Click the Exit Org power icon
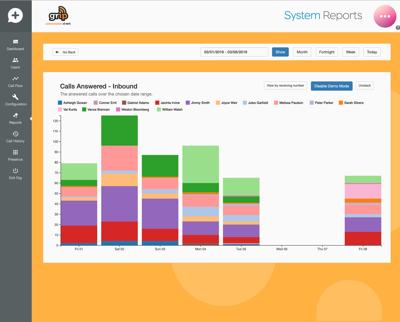Viewport: 400px width, 322px height. [16, 171]
